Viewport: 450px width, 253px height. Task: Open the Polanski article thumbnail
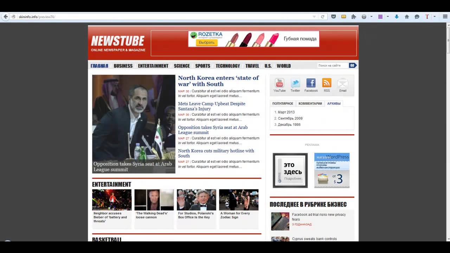pyautogui.click(x=197, y=200)
